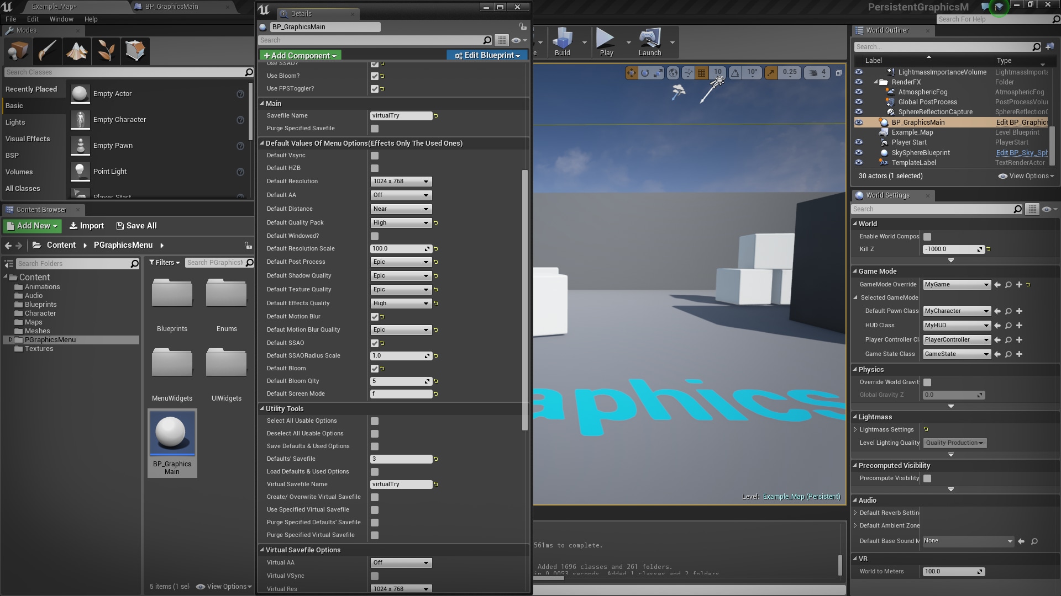Open the Window menu

pos(61,19)
